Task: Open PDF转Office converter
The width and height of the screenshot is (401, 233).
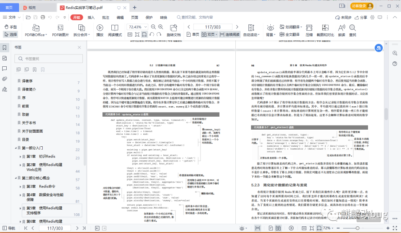Action: tap(36, 31)
